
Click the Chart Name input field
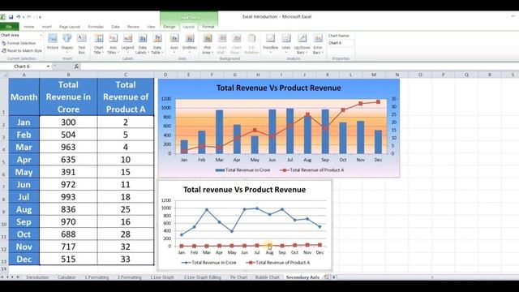pyautogui.click(x=341, y=43)
